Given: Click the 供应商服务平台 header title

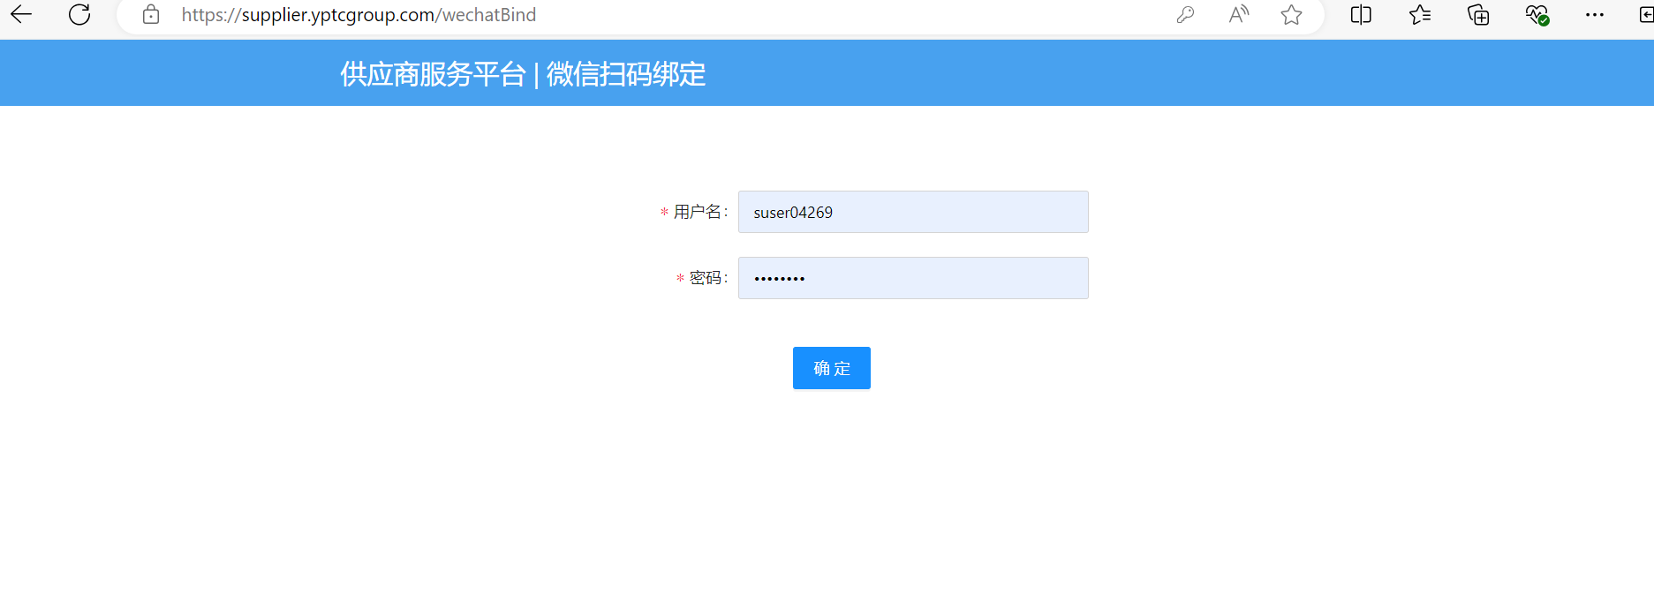Looking at the screenshot, I should (x=433, y=74).
